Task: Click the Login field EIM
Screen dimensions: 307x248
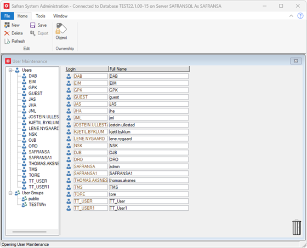Action: pos(90,83)
